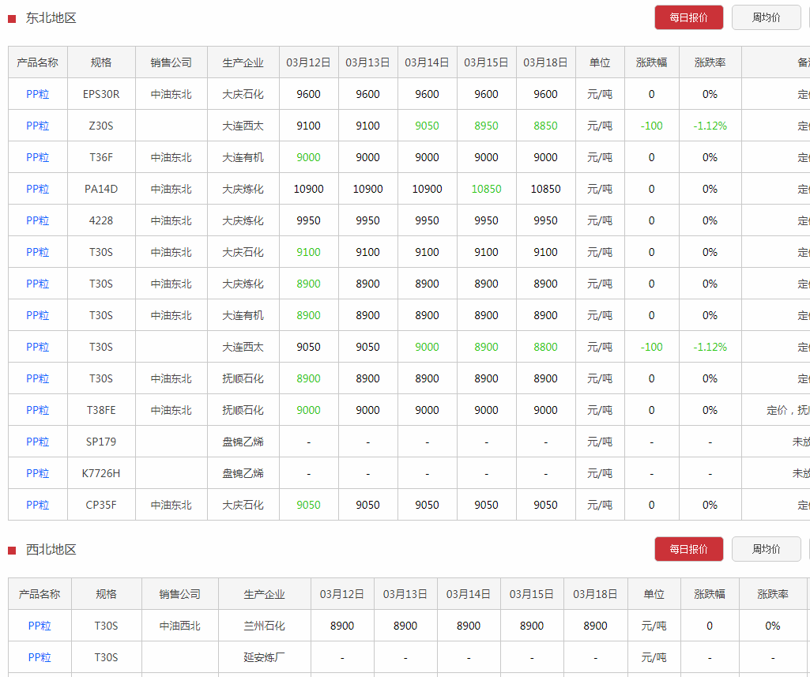Switch to 周均价 in 西北地区 section
Image resolution: width=810 pixels, height=677 pixels.
pos(766,549)
